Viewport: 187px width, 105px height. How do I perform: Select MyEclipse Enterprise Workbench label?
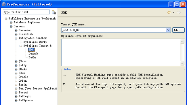pyautogui.click(x=32, y=18)
